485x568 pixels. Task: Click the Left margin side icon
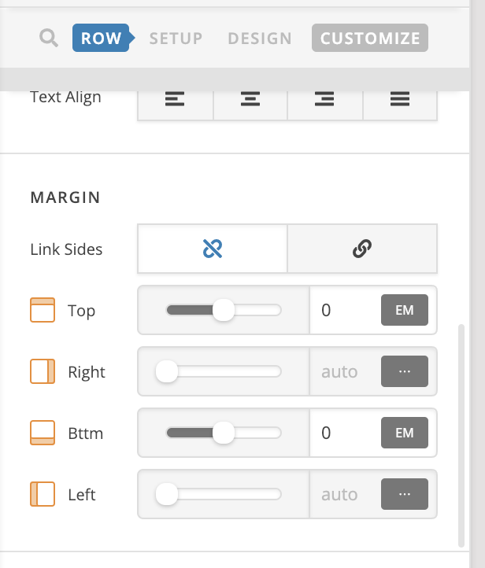point(43,494)
